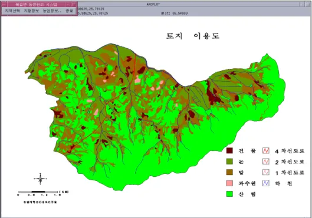Image resolution: width=312 pixels, height=218 pixels.
Task: Click the 산림 legend label
Action: pos(247,194)
